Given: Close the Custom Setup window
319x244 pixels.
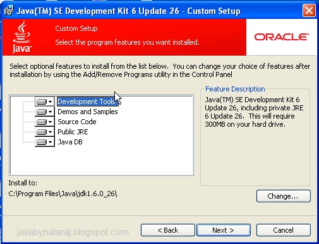Looking at the screenshot, I should tap(309, 10).
